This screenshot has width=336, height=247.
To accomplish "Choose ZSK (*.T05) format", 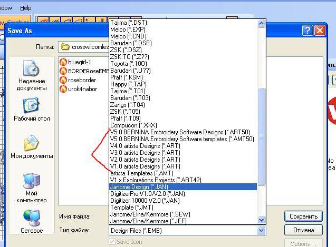I will tap(183, 112).
